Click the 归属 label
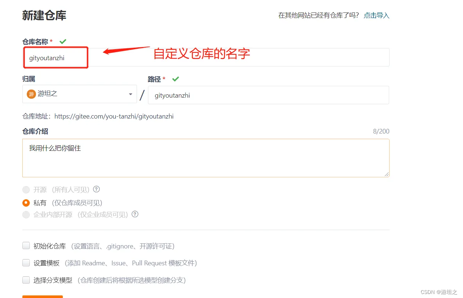Screen dimensions: 463x298 pos(29,79)
